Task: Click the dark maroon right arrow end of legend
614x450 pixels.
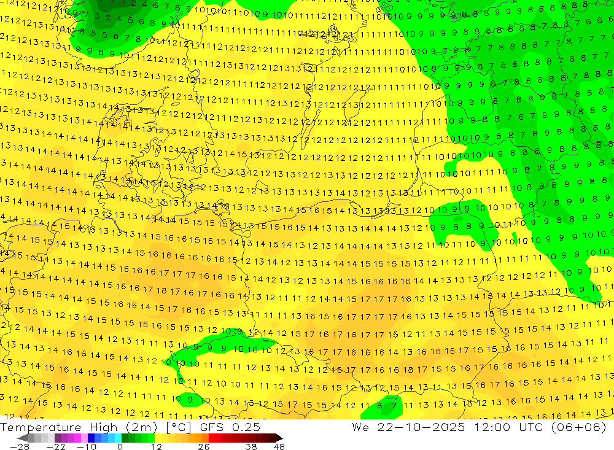Action: coord(279,438)
